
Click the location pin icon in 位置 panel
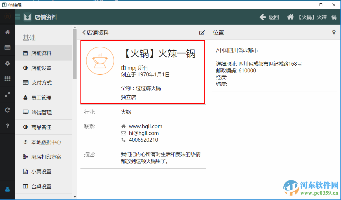point(334,32)
